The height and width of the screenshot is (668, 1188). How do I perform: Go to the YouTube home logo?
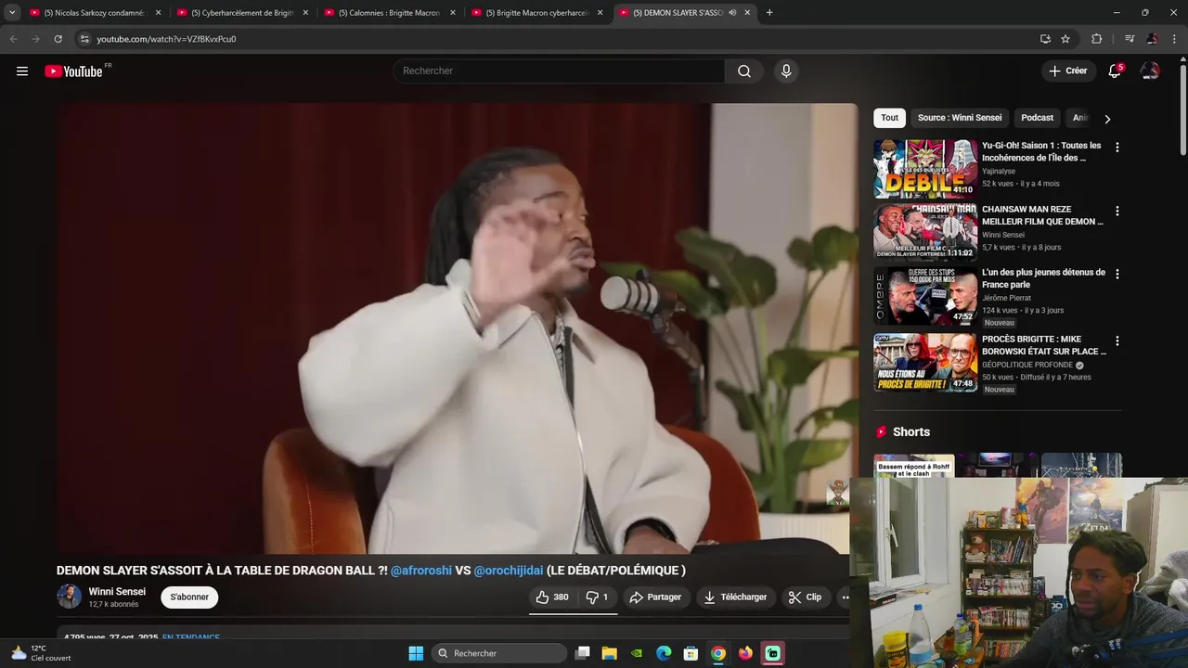73,71
